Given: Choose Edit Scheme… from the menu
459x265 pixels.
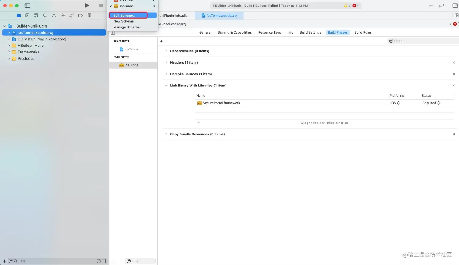Looking at the screenshot, I should [133, 15].
